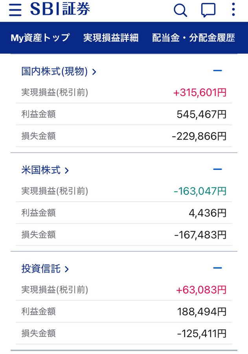248x354 pixels.
Task: Tap the chevron beside 国内株式(現物)
Action: tap(94, 72)
